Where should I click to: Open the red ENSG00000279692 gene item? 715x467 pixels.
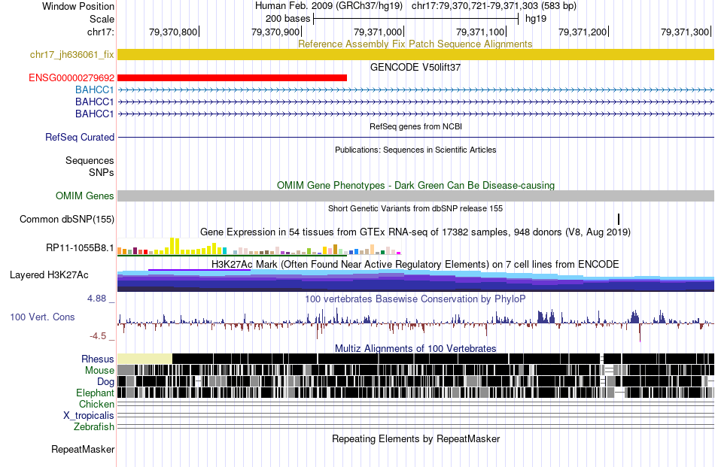coord(232,78)
